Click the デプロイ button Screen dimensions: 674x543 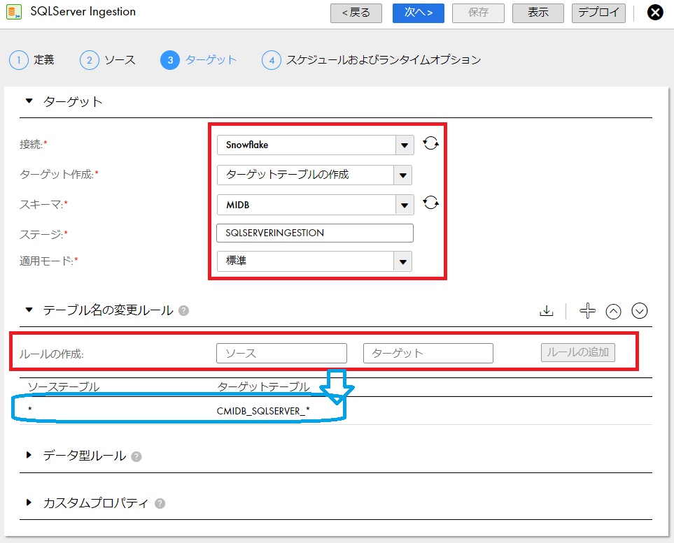coord(598,13)
